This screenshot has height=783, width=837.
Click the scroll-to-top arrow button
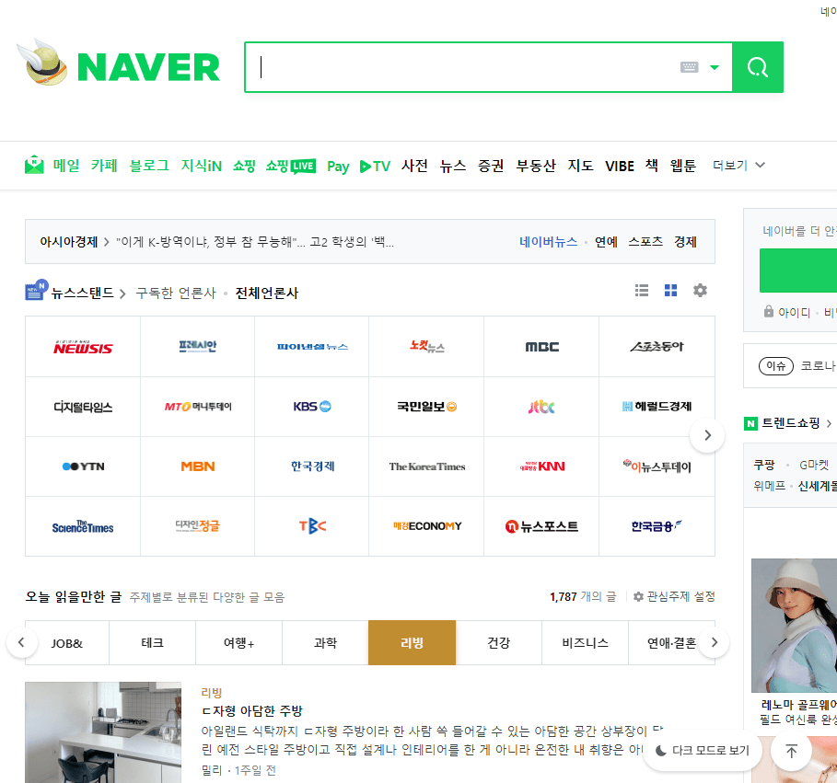pyautogui.click(x=791, y=751)
